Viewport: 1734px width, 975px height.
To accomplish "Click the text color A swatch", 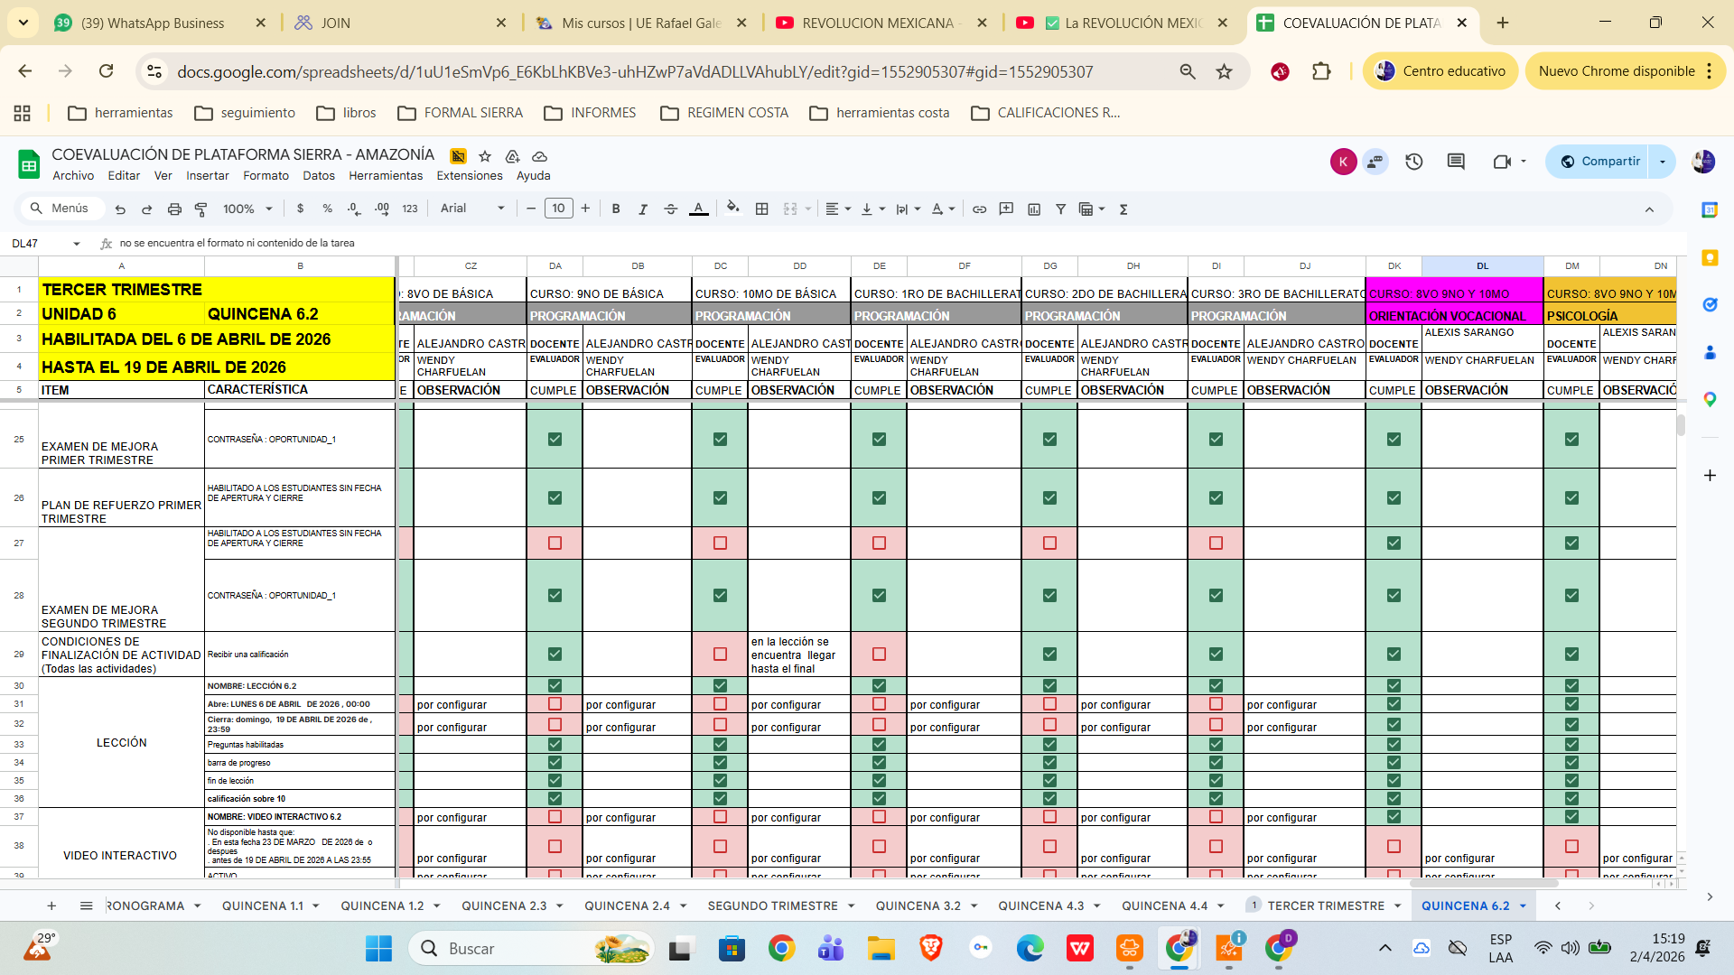I will pyautogui.click(x=698, y=209).
